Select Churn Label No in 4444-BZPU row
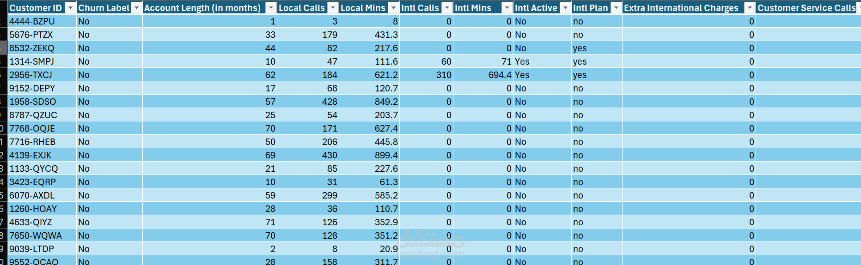Viewport: 861px width, 265px height. coord(109,21)
